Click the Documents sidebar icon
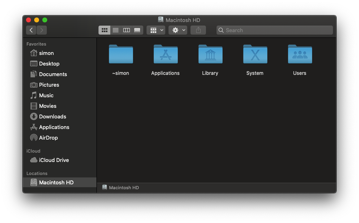This screenshot has height=223, width=359. pyautogui.click(x=34, y=74)
